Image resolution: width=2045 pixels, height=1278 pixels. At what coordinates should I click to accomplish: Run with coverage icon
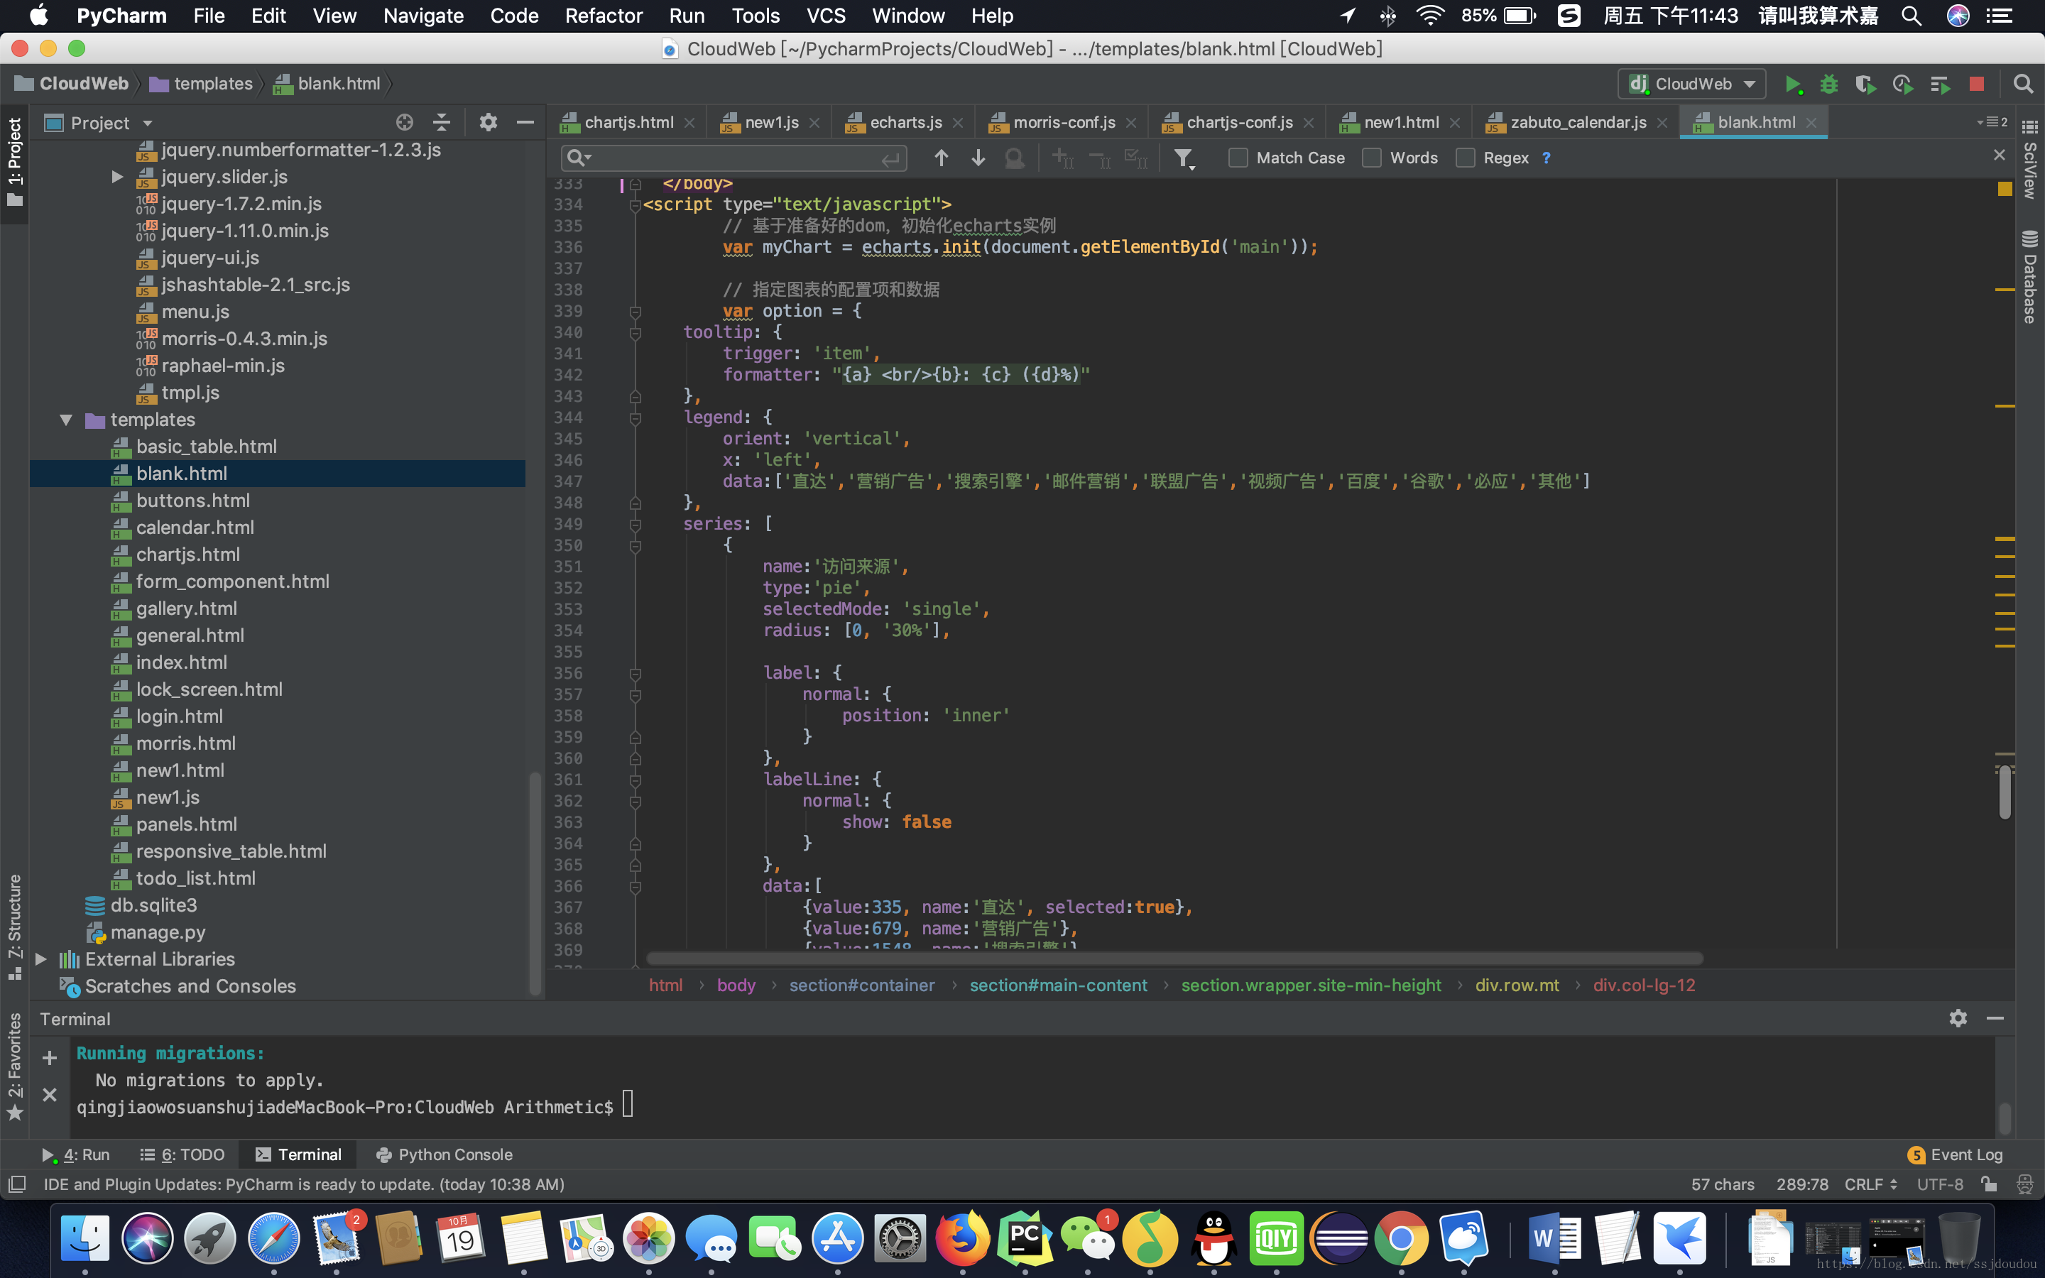coord(1865,84)
